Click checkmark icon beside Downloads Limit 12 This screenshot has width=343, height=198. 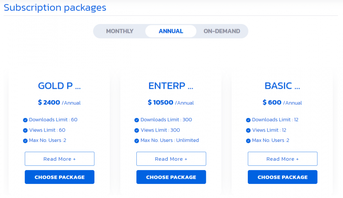click(248, 120)
